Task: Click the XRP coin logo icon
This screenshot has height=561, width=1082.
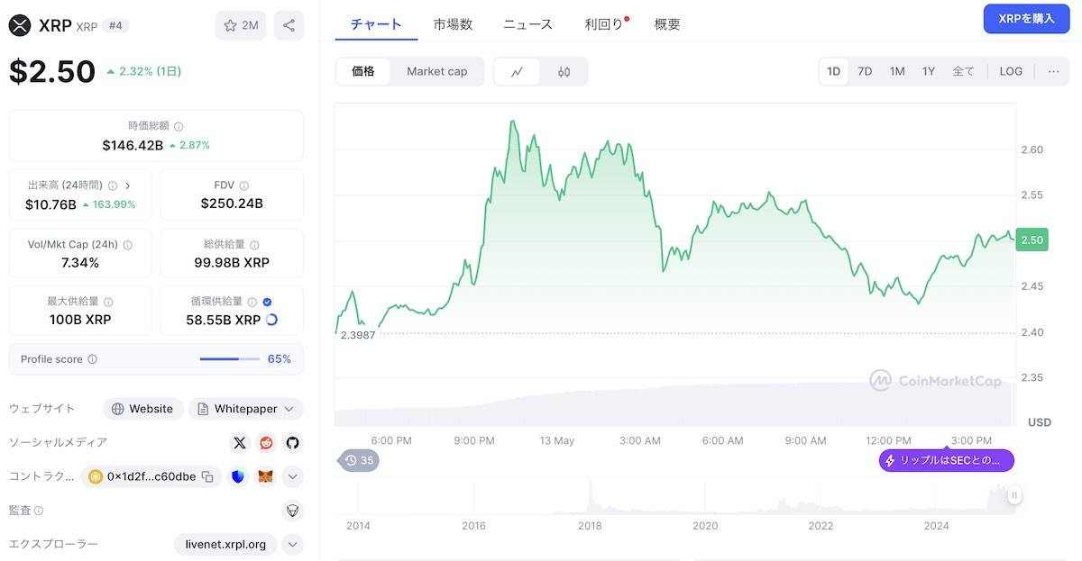Action: [x=20, y=25]
